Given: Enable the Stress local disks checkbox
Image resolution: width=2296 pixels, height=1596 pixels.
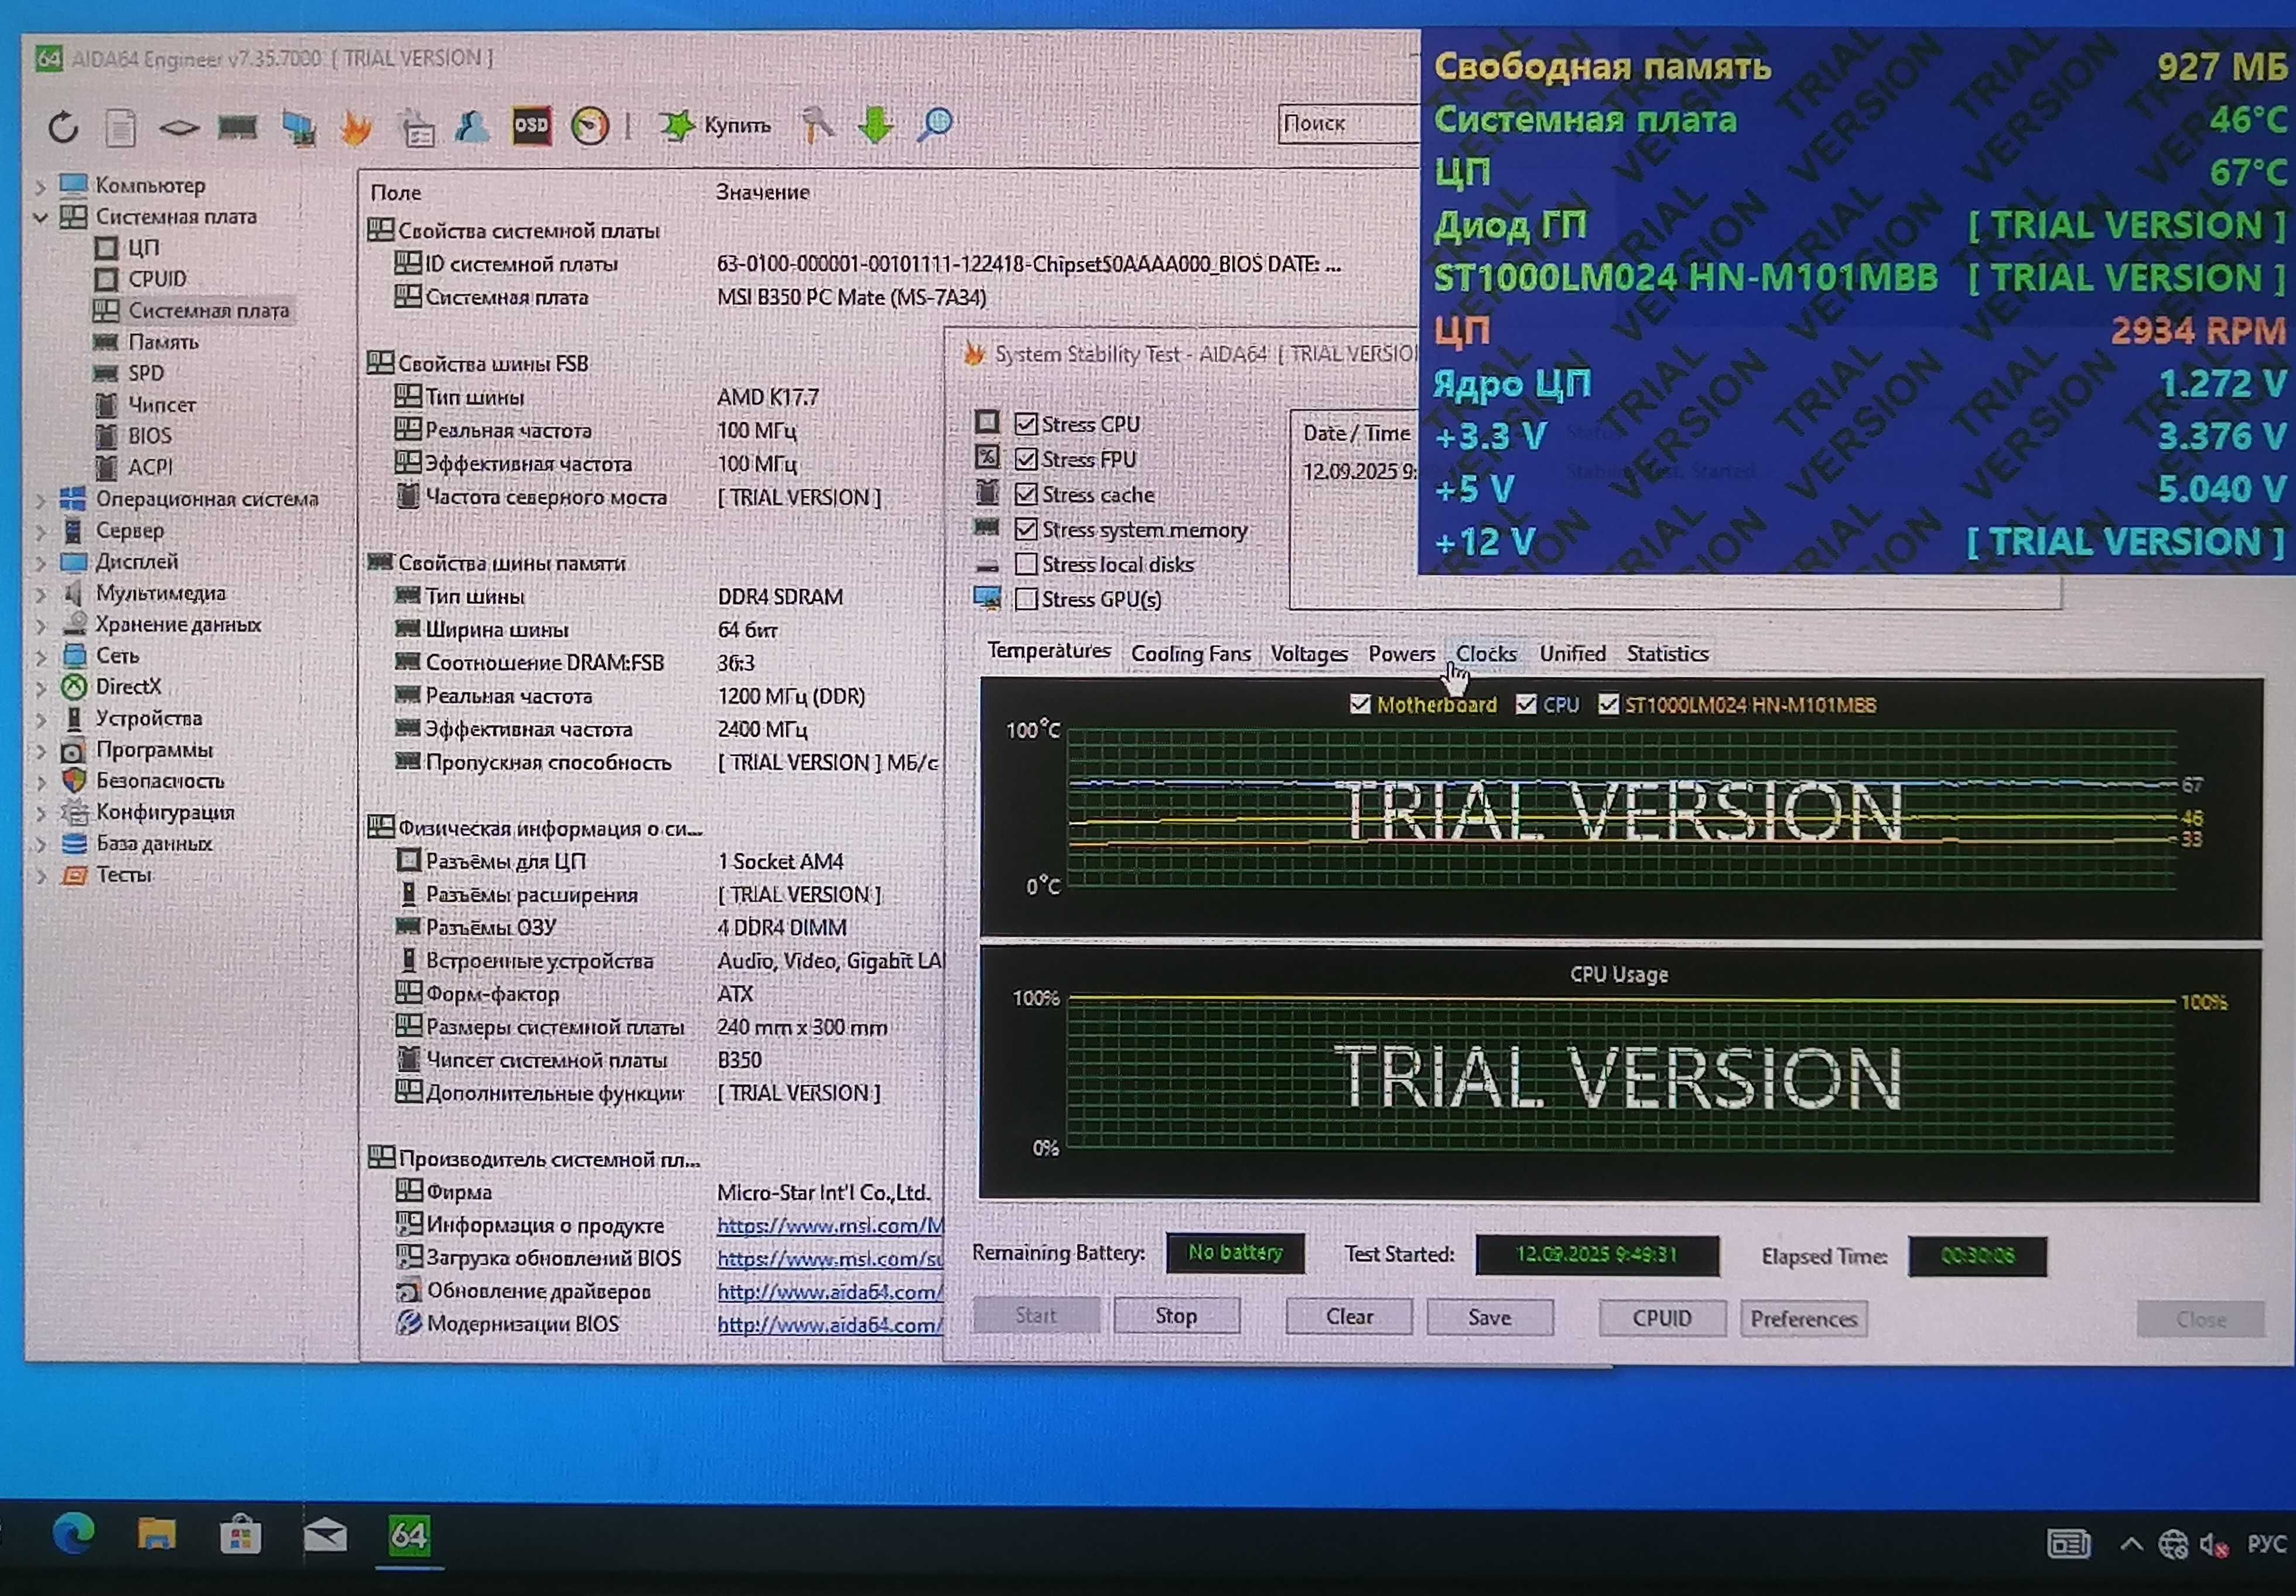Looking at the screenshot, I should click(x=1025, y=564).
